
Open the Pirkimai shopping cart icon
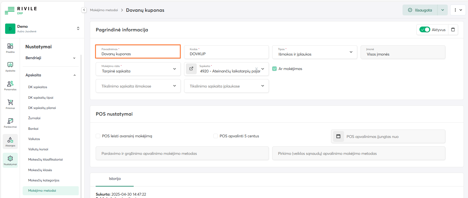point(10,104)
